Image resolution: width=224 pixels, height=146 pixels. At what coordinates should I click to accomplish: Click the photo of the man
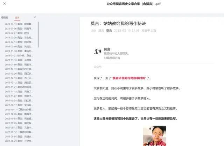pyautogui.click(x=155, y=136)
